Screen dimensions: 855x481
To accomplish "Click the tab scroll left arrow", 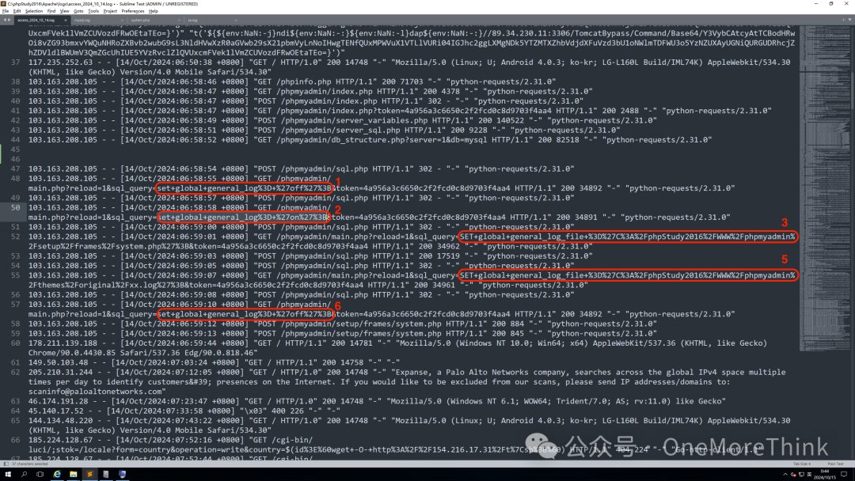I will tap(5, 20).
